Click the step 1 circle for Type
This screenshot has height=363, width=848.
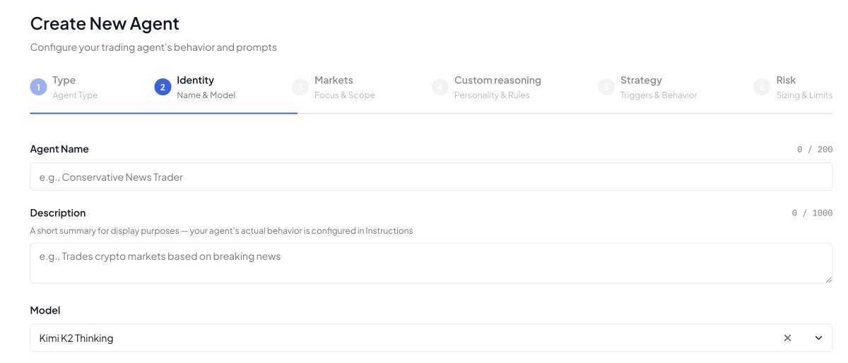pyautogui.click(x=38, y=88)
